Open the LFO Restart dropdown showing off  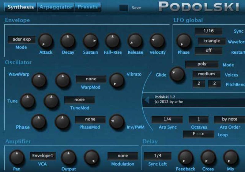pyautogui.click(x=208, y=51)
